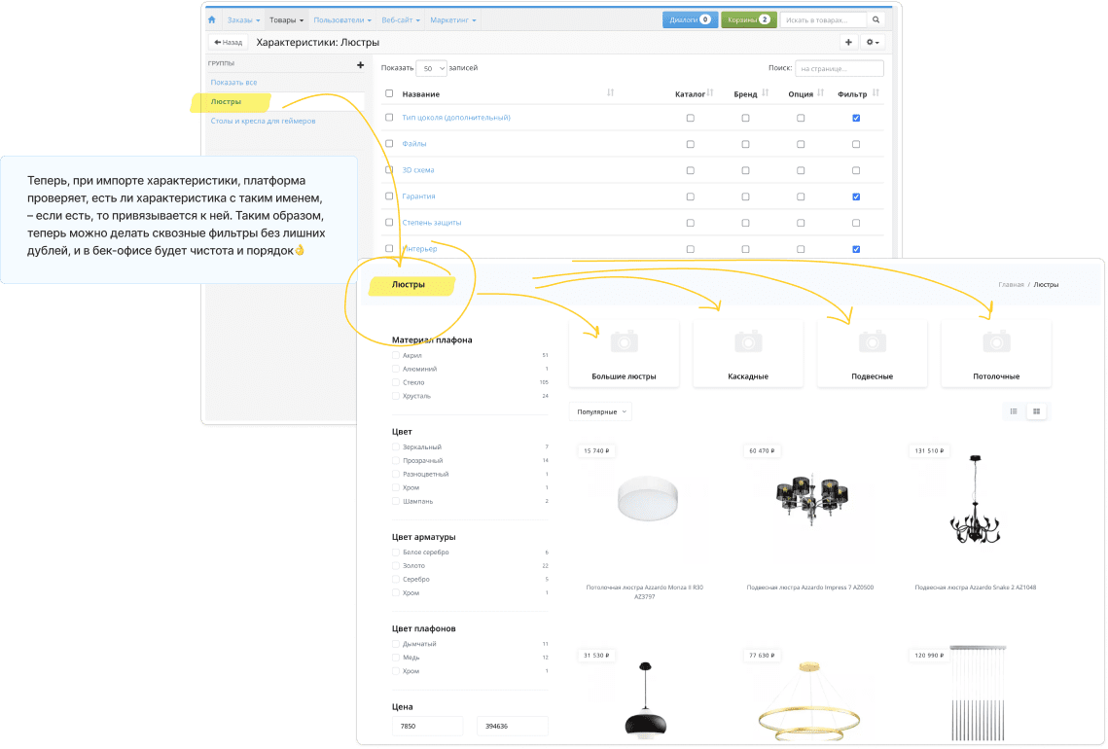
Task: Uncheck Фильтр for Тип цоколя (дополнительный)
Action: click(856, 118)
